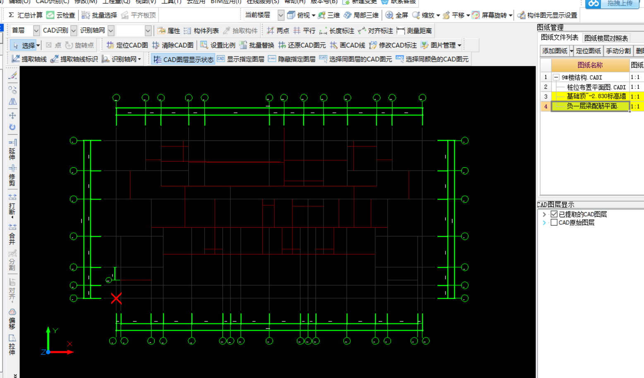Click 测量距离 measure distance tool
Image resolution: width=644 pixels, height=378 pixels.
pos(414,31)
